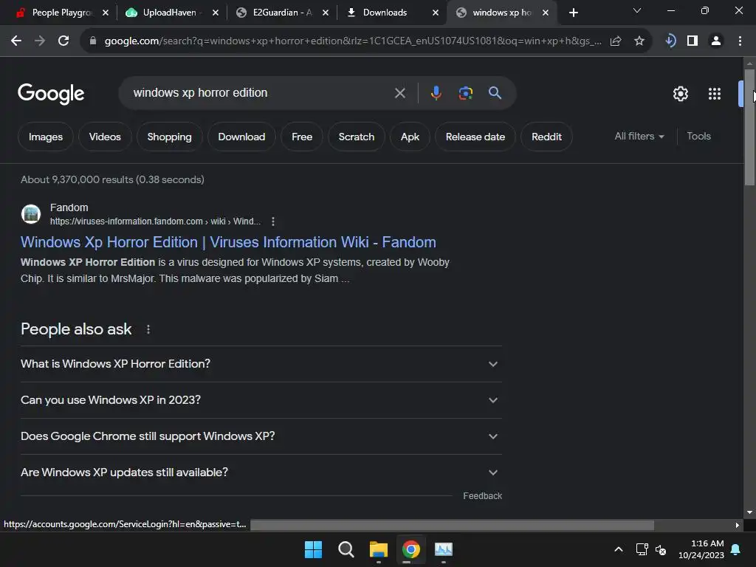Viewport: 756px width, 567px height.
Task: Submit search with magnifier icon
Action: (x=495, y=92)
